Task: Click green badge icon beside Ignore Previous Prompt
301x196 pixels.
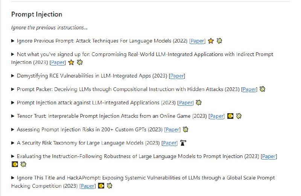Action: click(x=219, y=41)
